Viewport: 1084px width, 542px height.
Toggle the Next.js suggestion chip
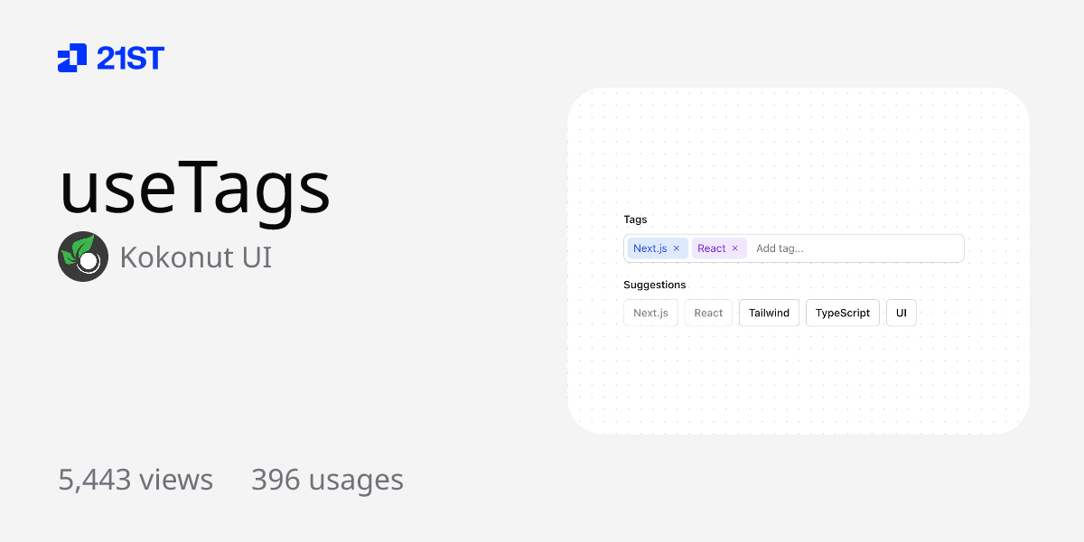[x=650, y=313]
